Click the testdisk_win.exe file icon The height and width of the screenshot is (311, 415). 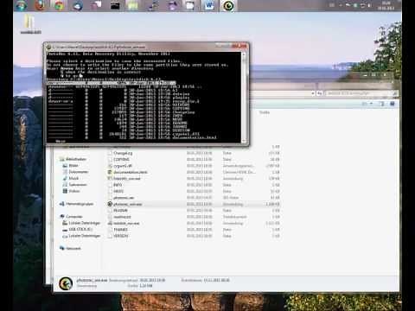(x=110, y=223)
